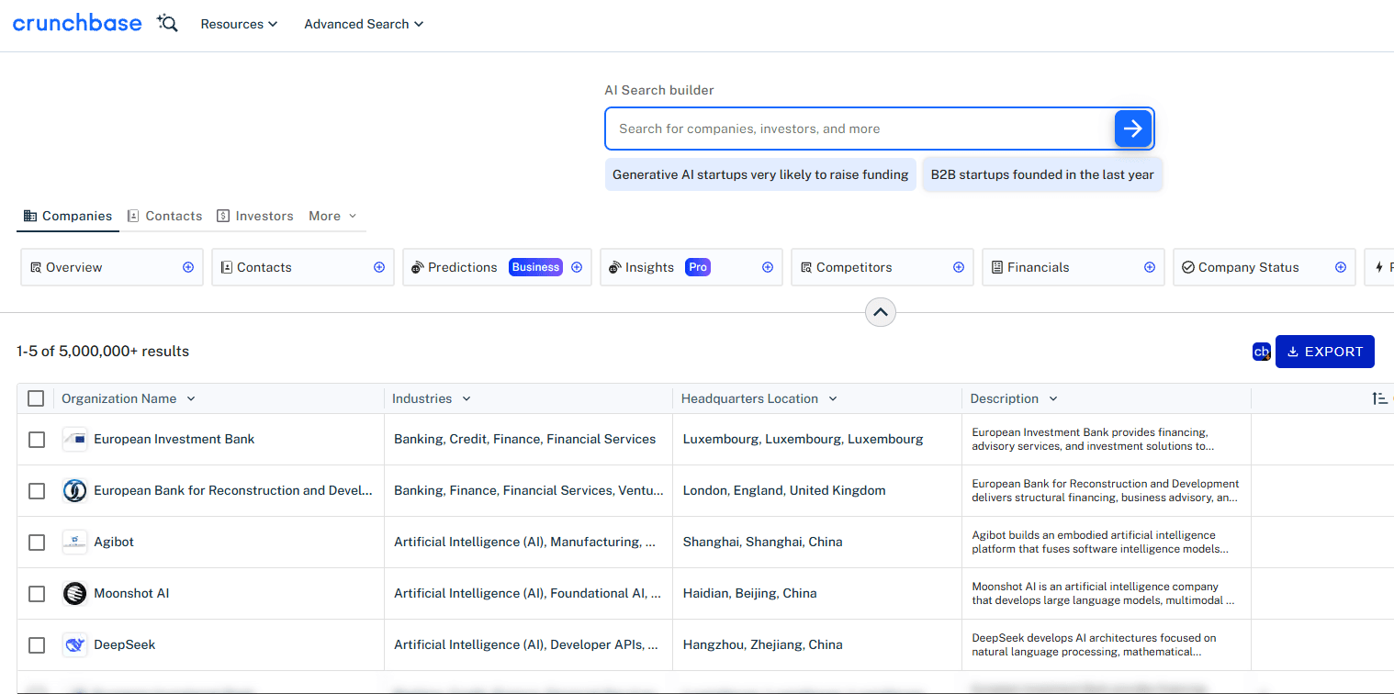Switch to the Companies tab
This screenshot has width=1394, height=694.
[x=68, y=216]
